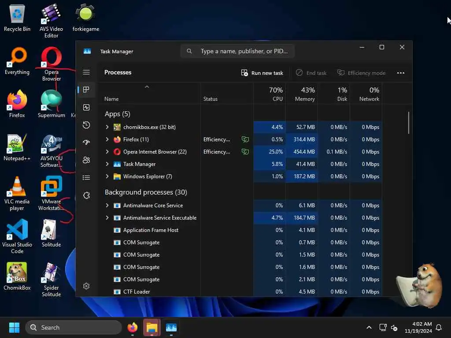Click the processes list vertical scrollbar
This screenshot has width=451, height=338.
click(x=408, y=123)
